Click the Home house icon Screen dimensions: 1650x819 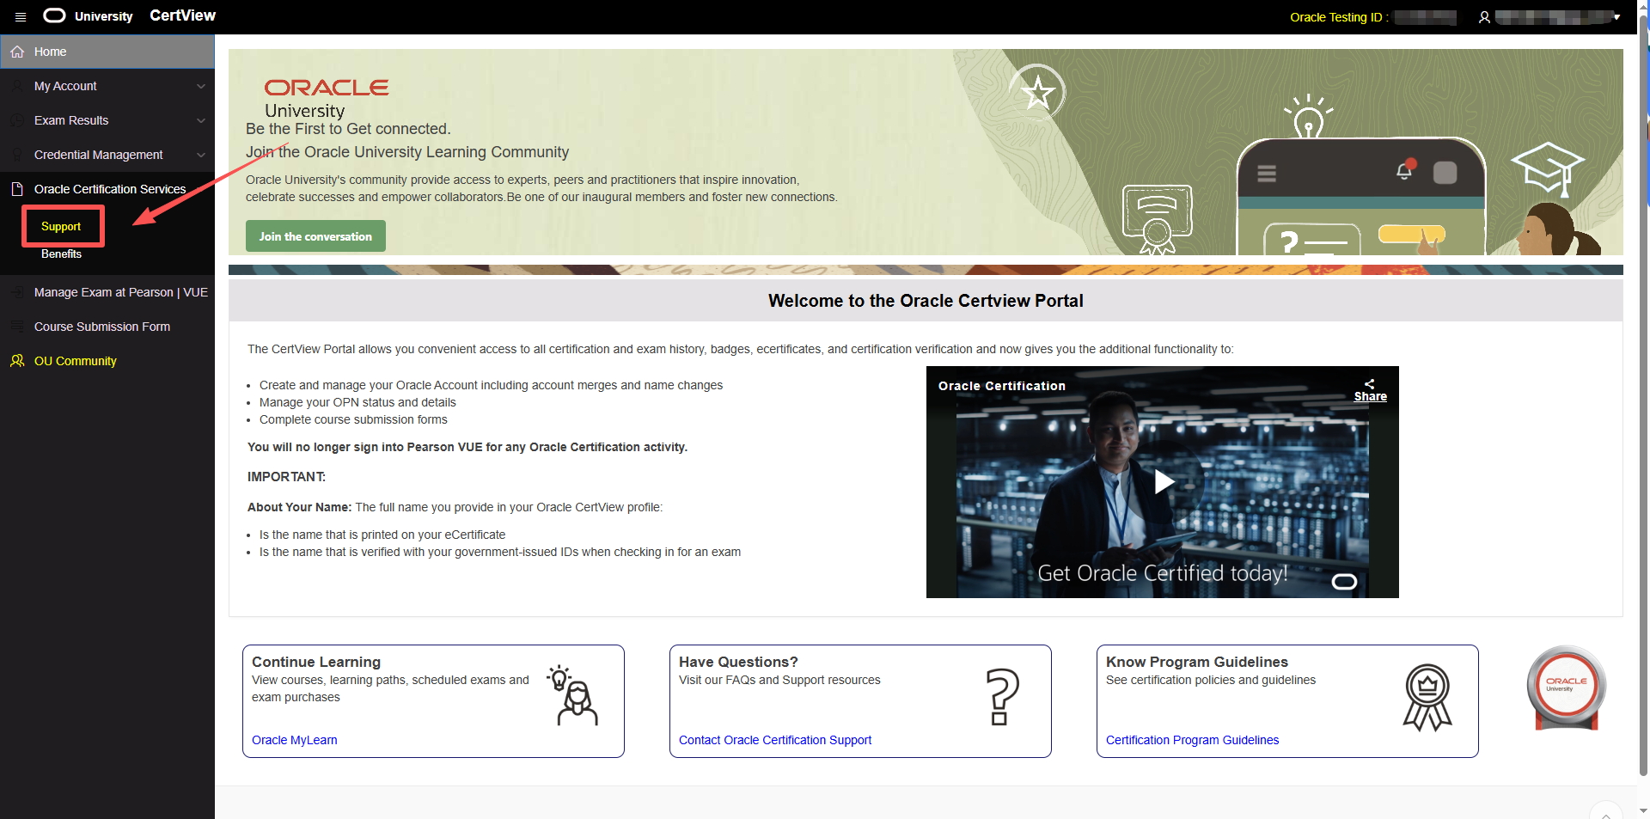click(x=17, y=52)
